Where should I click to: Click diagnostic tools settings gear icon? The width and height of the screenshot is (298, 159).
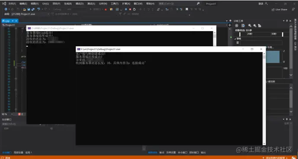(x=237, y=25)
